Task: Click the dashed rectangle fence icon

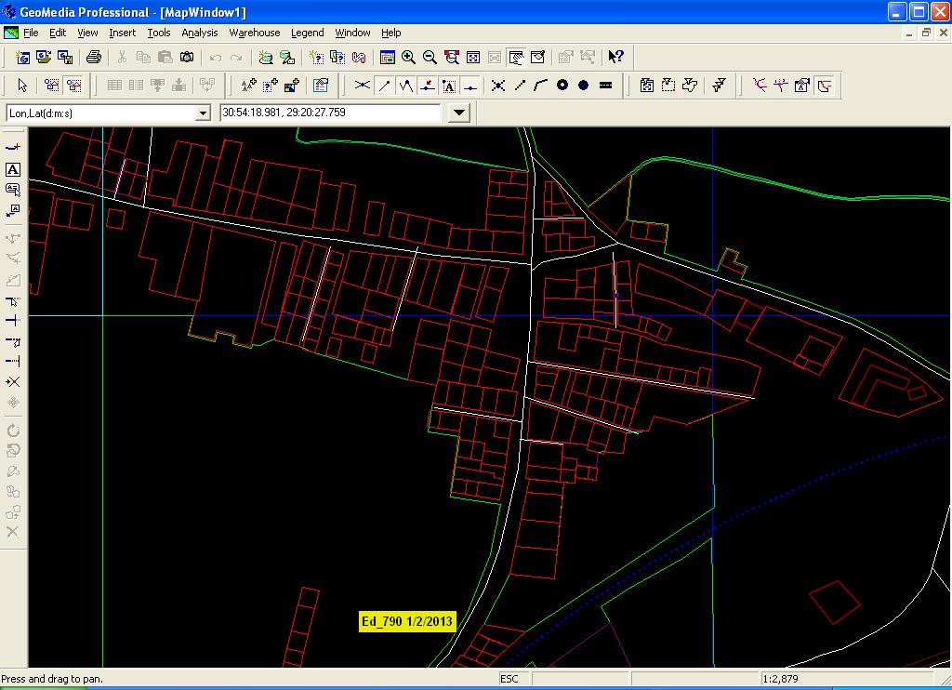Action: pos(668,86)
